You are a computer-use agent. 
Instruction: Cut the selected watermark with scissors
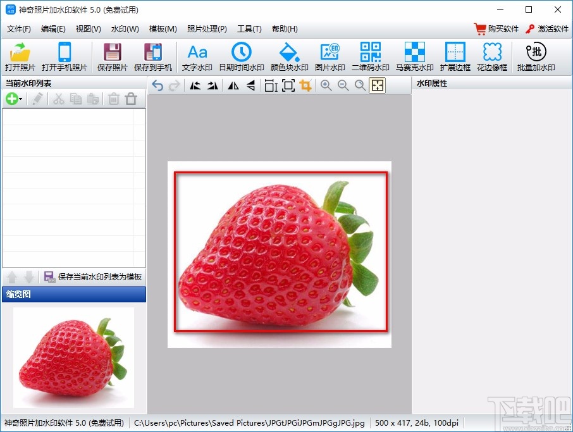click(58, 99)
